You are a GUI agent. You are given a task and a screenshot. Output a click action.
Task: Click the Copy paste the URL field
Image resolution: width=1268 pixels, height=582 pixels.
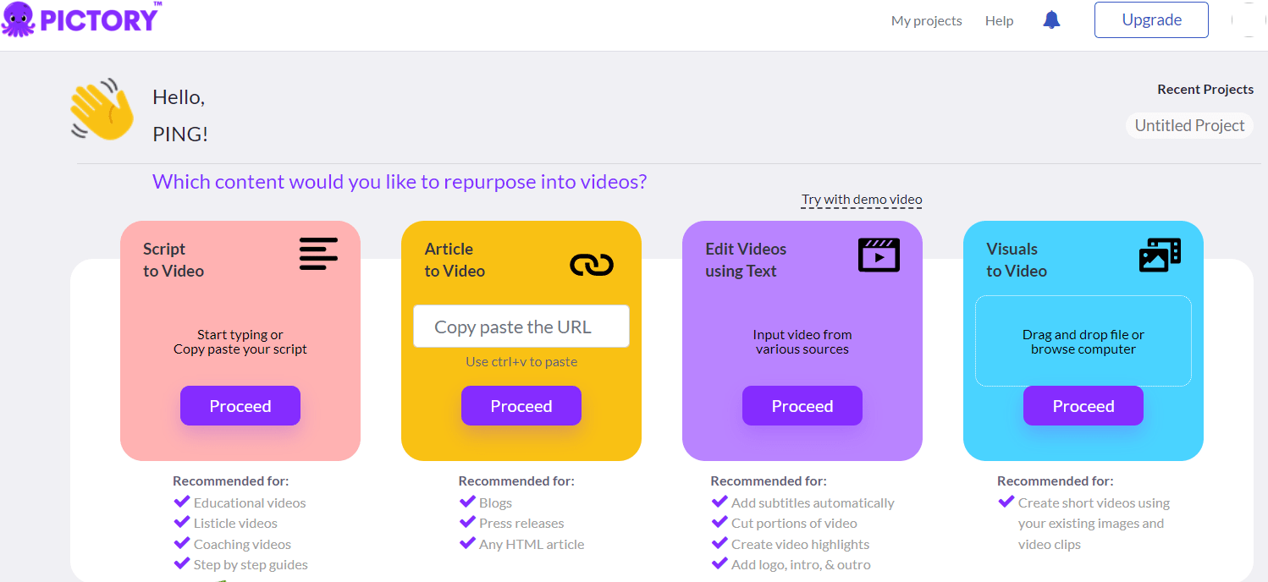coord(521,326)
